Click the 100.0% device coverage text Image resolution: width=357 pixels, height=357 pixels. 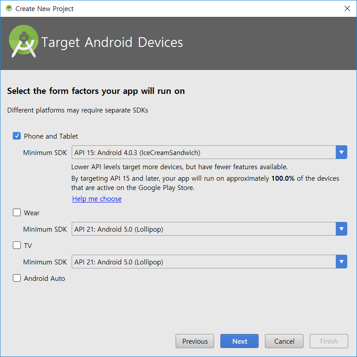click(x=283, y=178)
